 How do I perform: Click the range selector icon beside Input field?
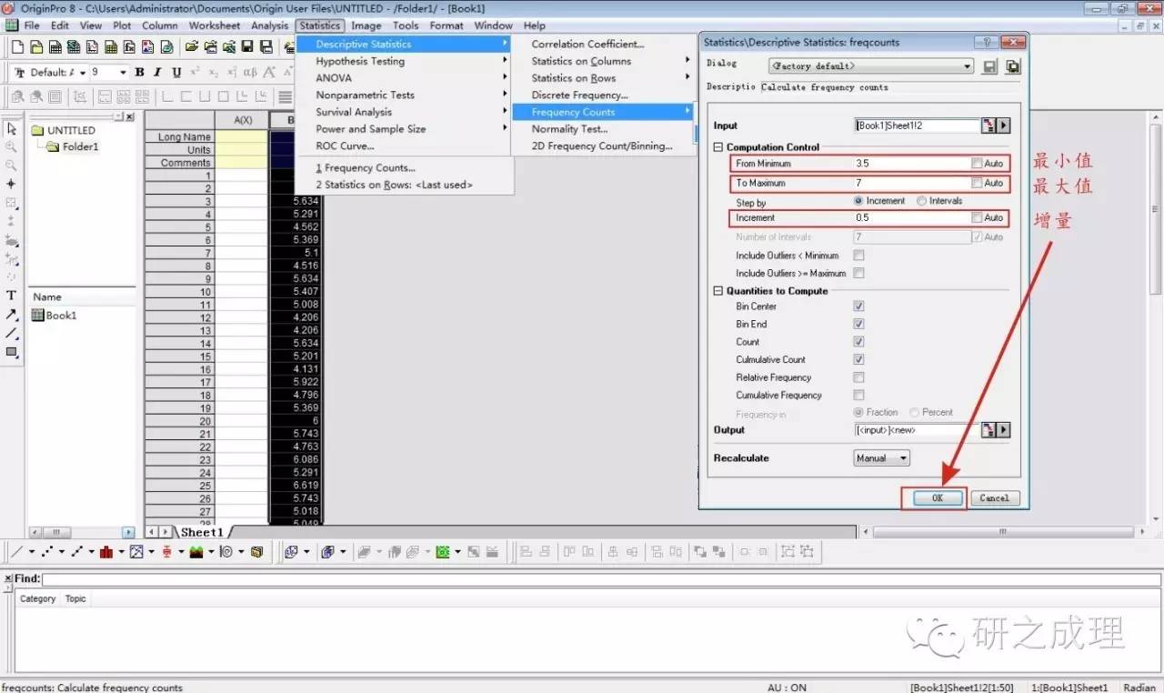coord(988,126)
